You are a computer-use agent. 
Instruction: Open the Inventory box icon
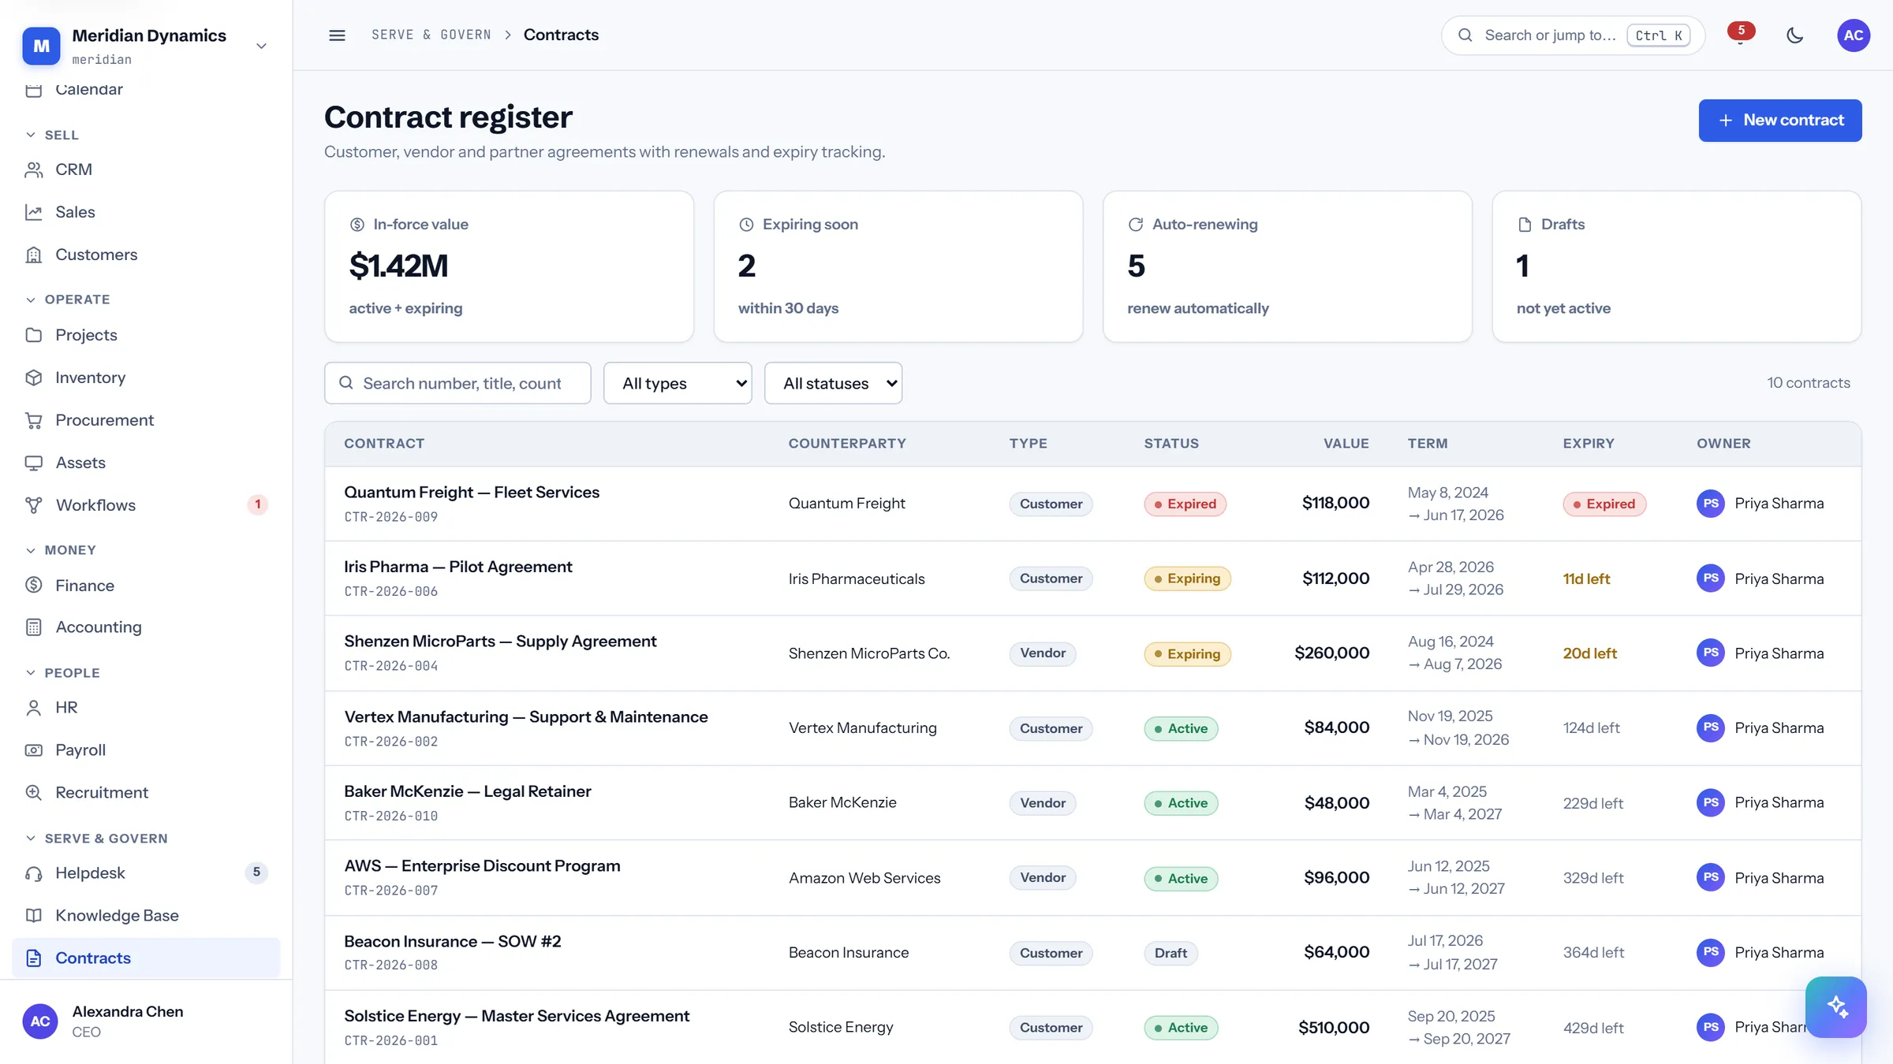pos(33,378)
